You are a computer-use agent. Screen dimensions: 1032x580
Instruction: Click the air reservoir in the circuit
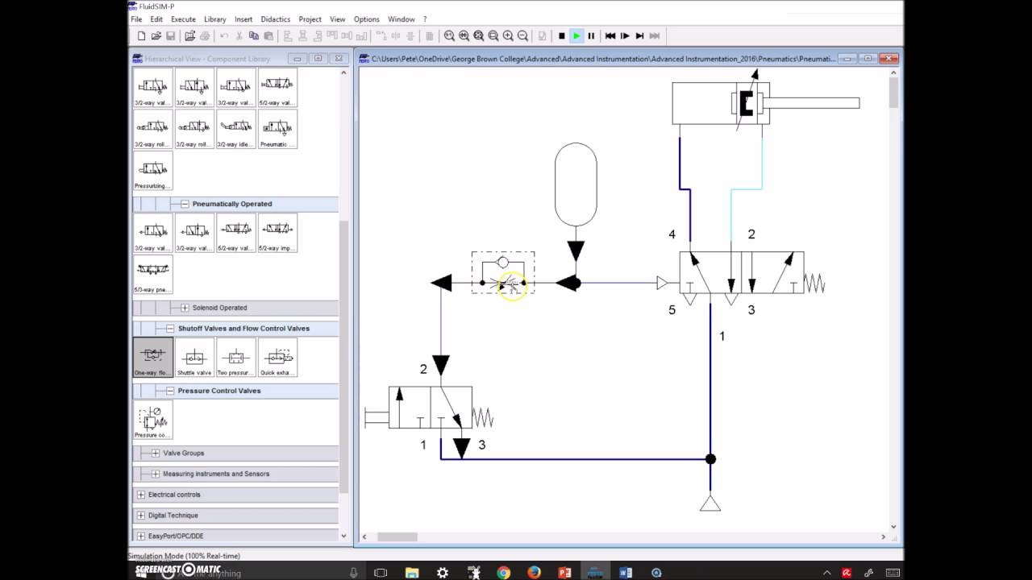576,184
